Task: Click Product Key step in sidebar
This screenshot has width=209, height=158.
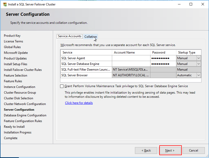Action: (12, 36)
